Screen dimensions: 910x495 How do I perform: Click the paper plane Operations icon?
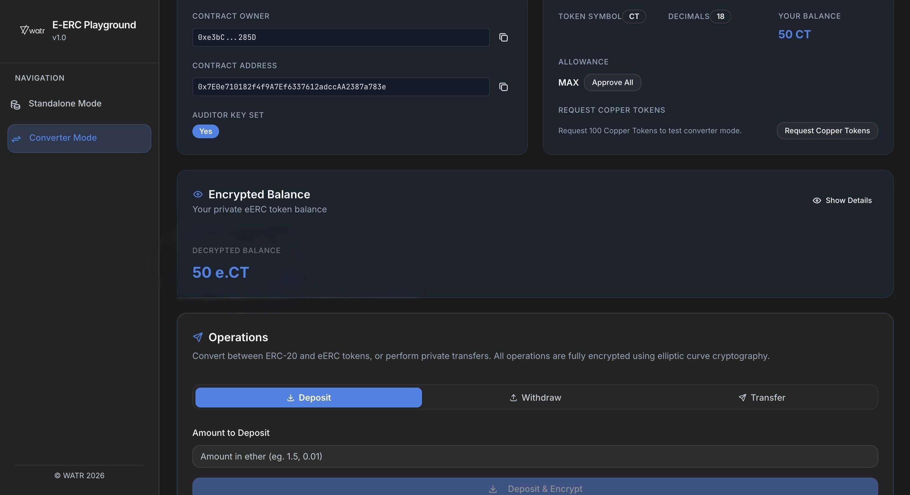point(198,337)
